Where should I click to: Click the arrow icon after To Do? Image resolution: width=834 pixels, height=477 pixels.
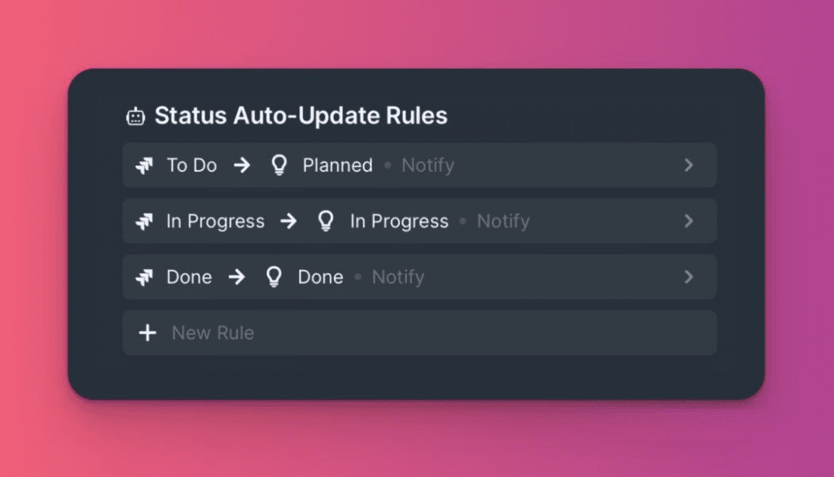coord(242,165)
